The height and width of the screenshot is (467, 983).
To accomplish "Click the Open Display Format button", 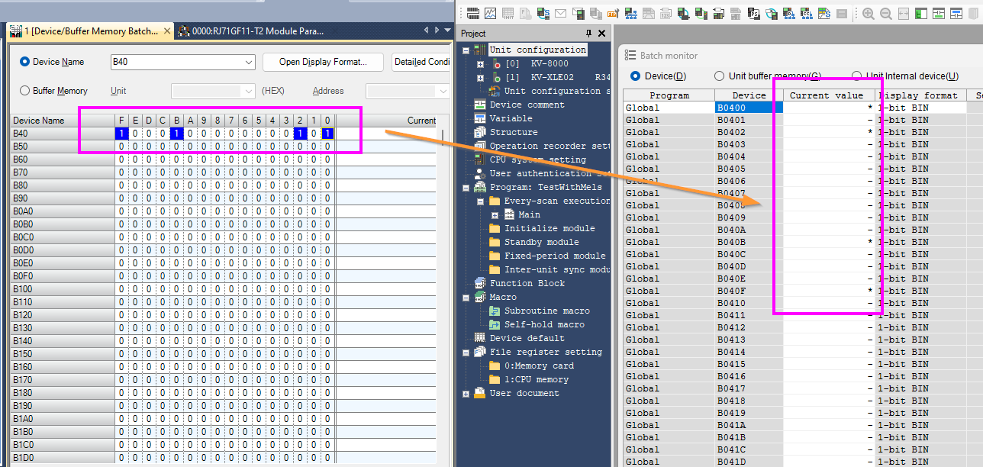I will click(322, 63).
